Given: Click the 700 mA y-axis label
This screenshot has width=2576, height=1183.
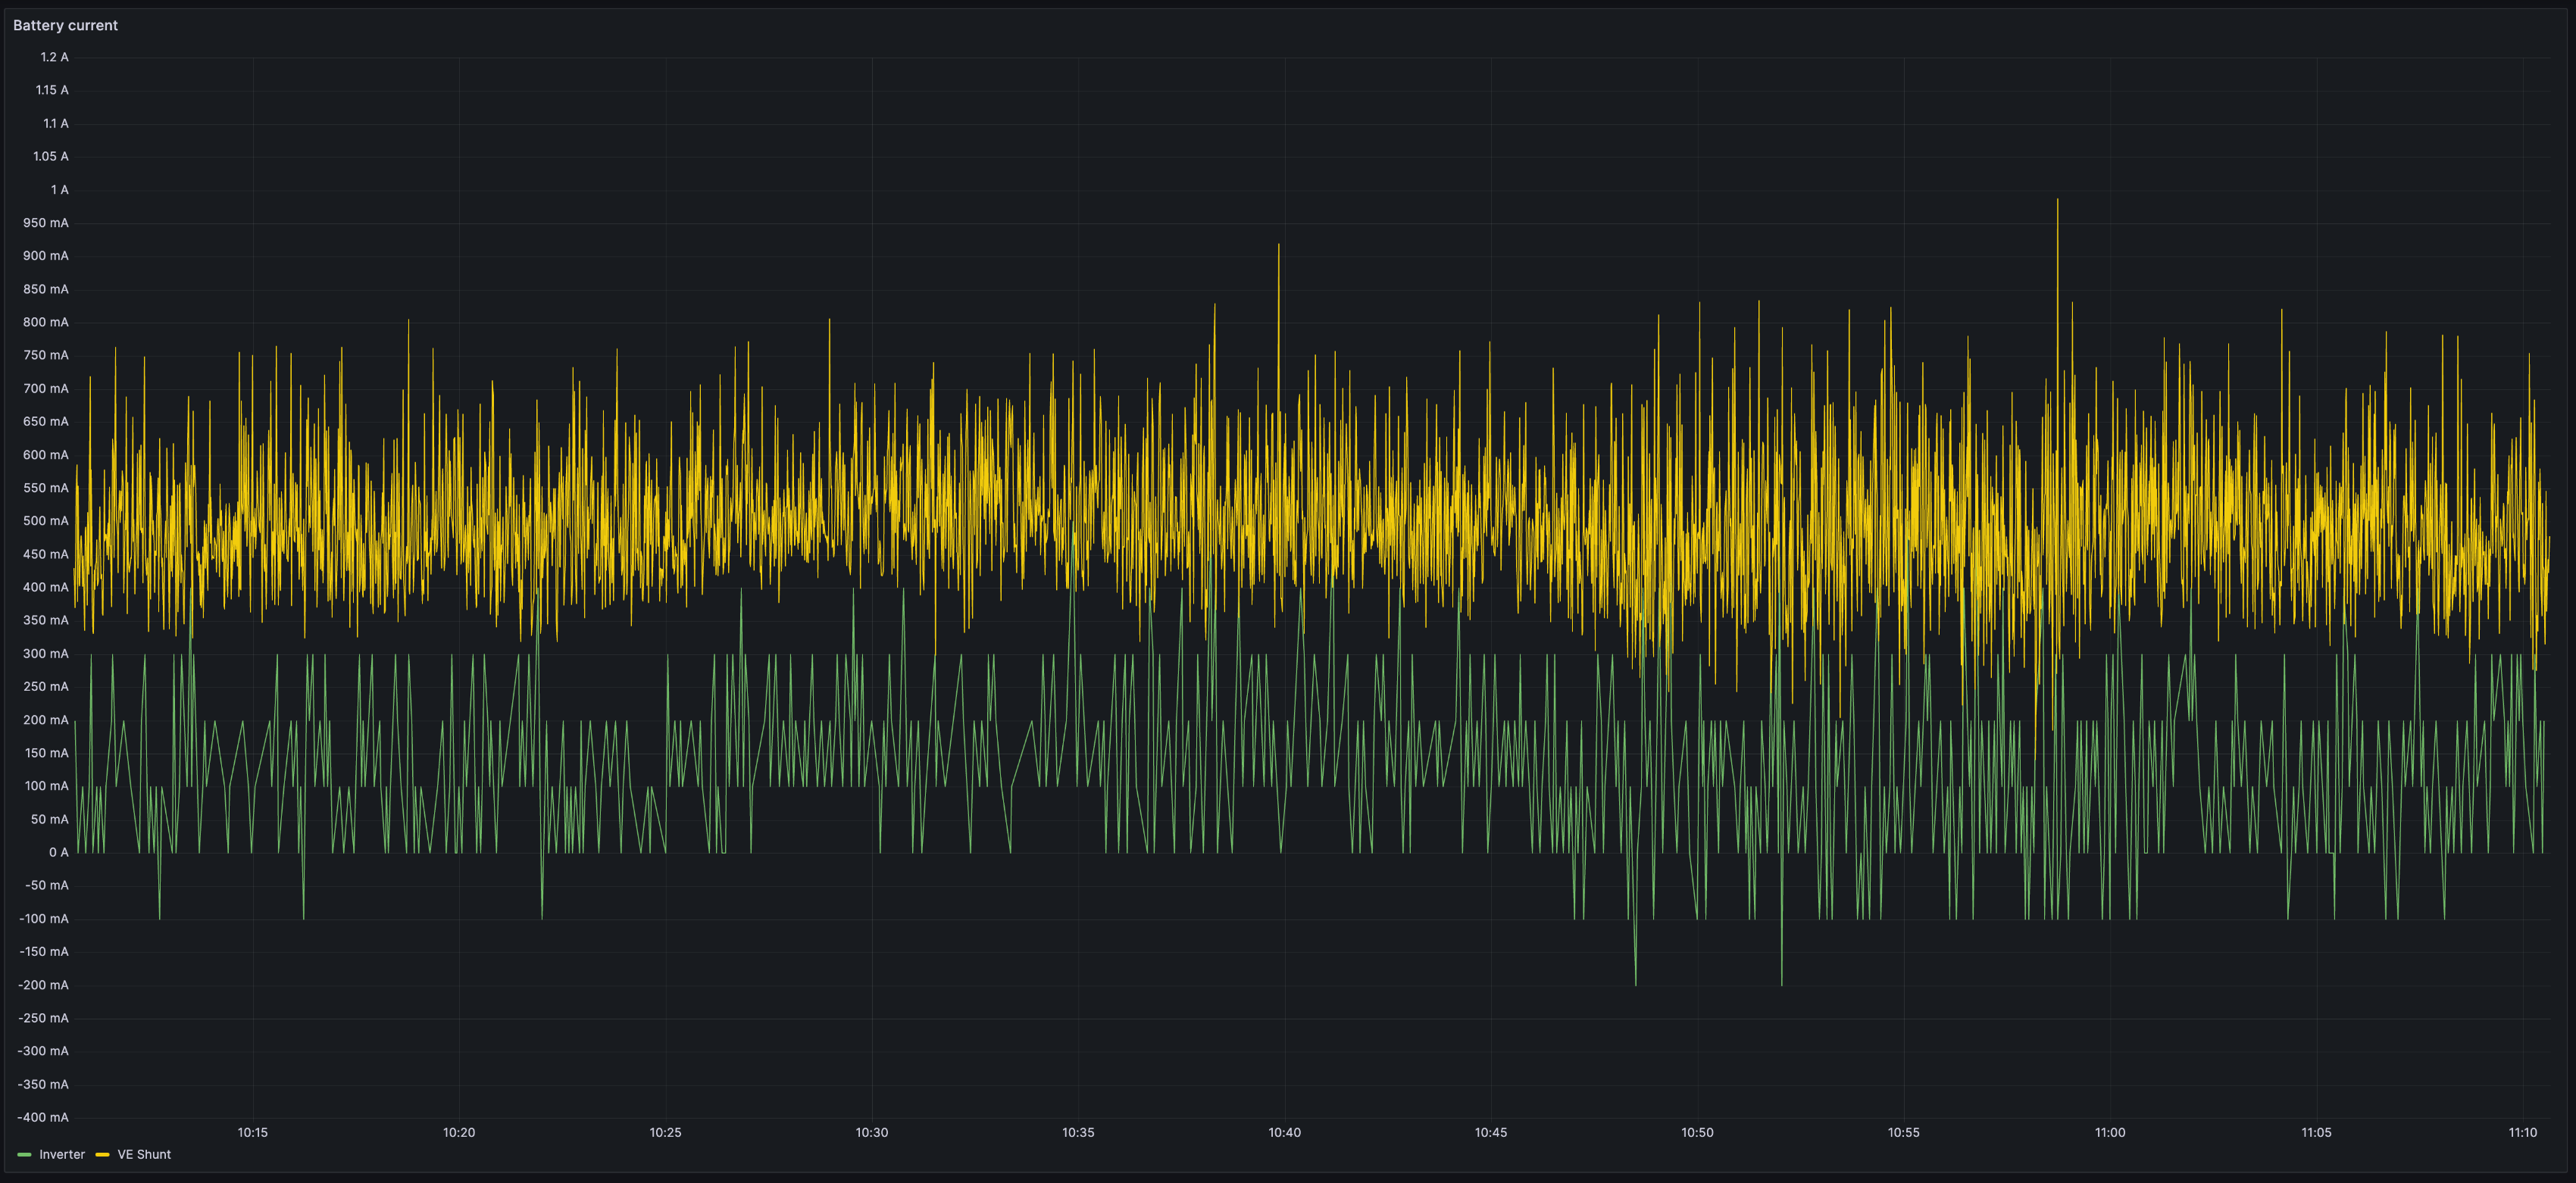Looking at the screenshot, I should coord(46,388).
